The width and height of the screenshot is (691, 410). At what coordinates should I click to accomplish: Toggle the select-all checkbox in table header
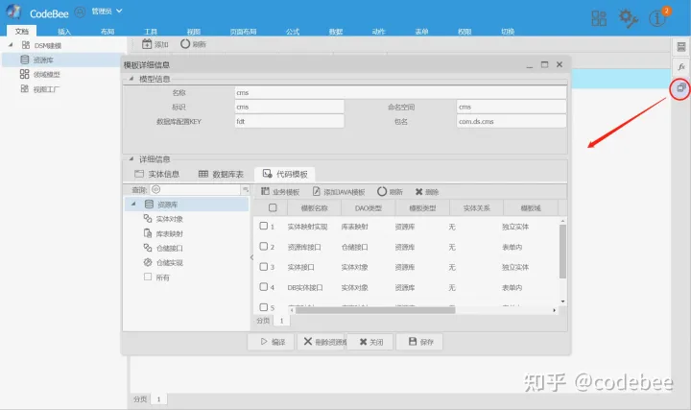pos(273,207)
